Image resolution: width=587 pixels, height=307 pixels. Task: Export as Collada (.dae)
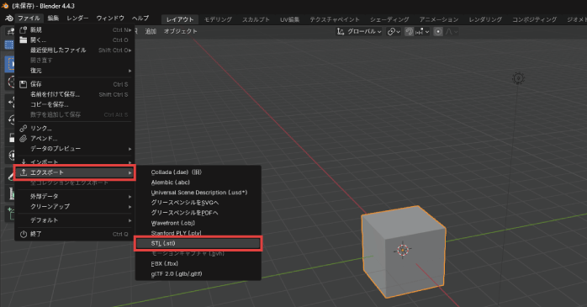[x=198, y=172]
